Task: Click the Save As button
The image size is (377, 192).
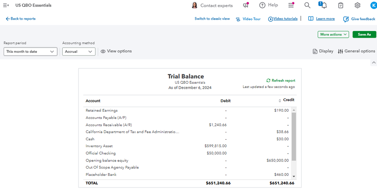Action: (x=364, y=34)
